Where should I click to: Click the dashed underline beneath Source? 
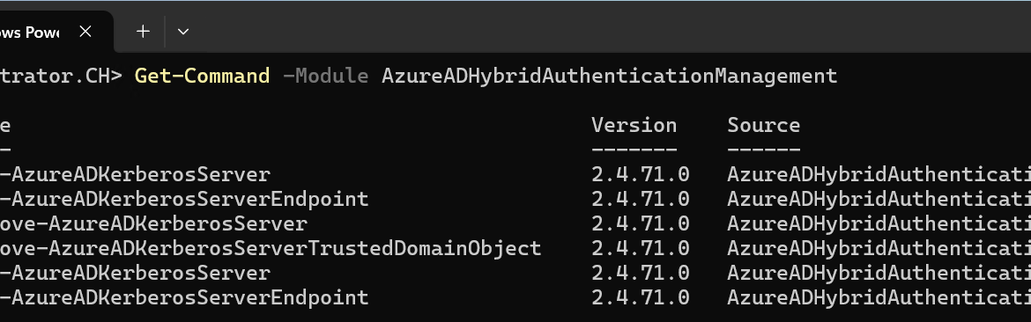click(x=763, y=150)
